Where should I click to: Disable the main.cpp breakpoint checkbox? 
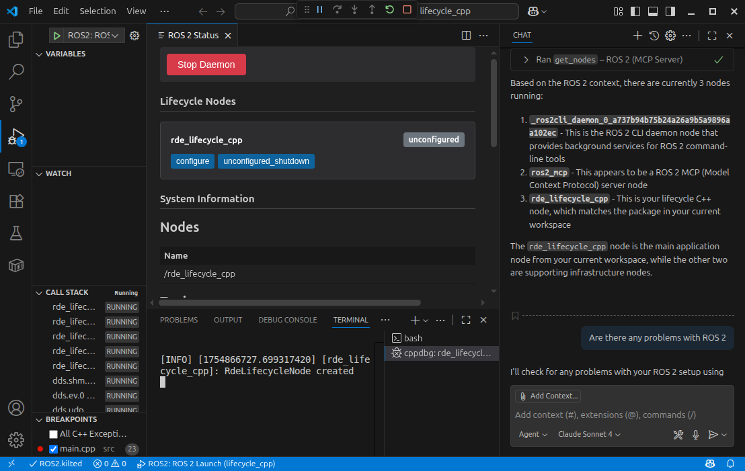(53, 449)
